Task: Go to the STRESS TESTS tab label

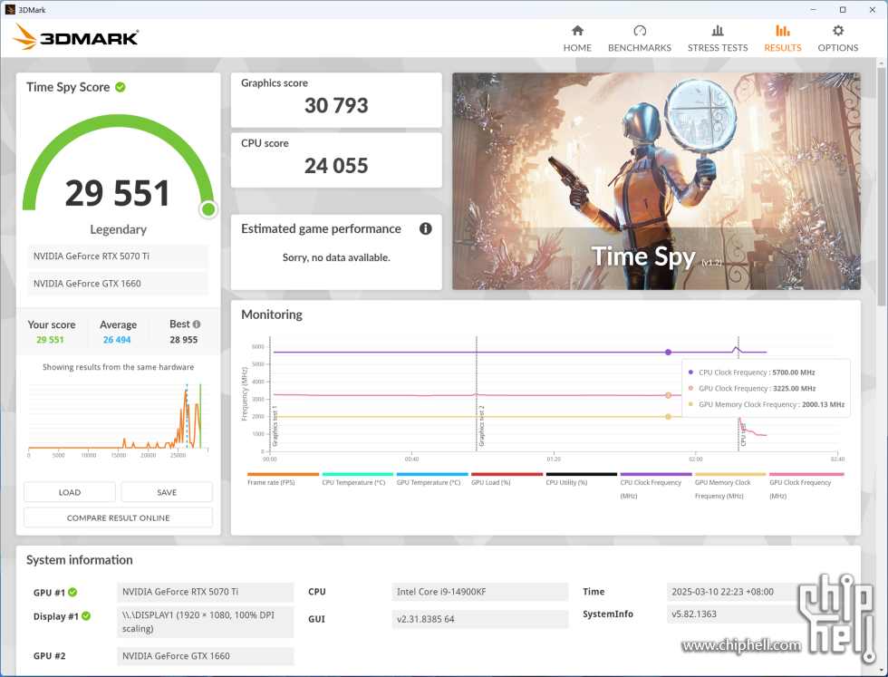Action: click(x=718, y=48)
